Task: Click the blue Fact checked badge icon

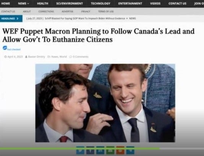Action: tap(5, 48)
